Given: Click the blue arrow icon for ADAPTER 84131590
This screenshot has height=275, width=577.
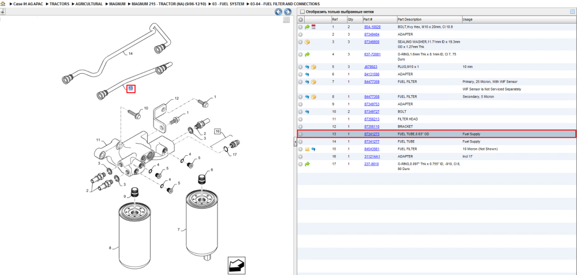Looking at the screenshot, I should (307, 74).
